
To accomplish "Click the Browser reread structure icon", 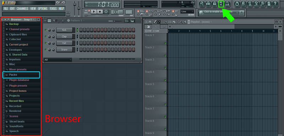I will pos(5,20).
